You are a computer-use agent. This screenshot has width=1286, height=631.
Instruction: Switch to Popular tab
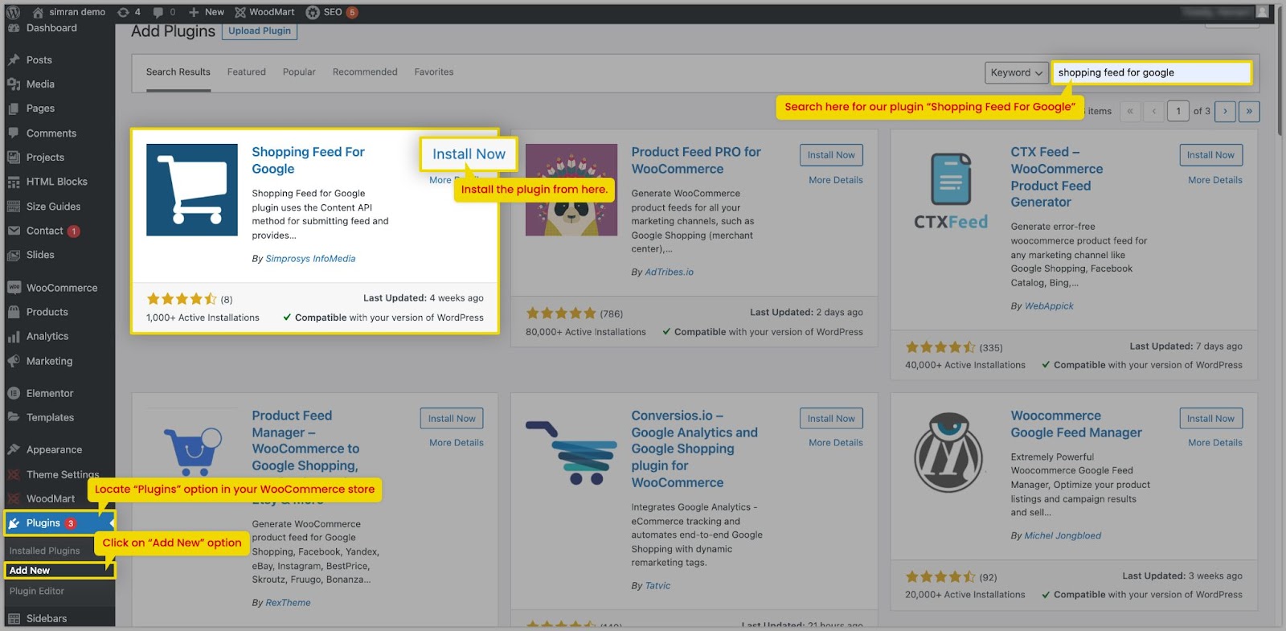[299, 72]
